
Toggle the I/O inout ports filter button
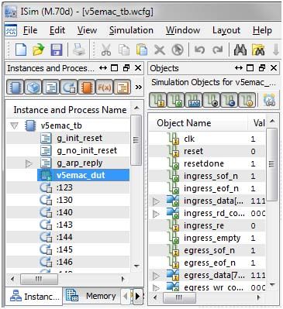tap(194, 100)
